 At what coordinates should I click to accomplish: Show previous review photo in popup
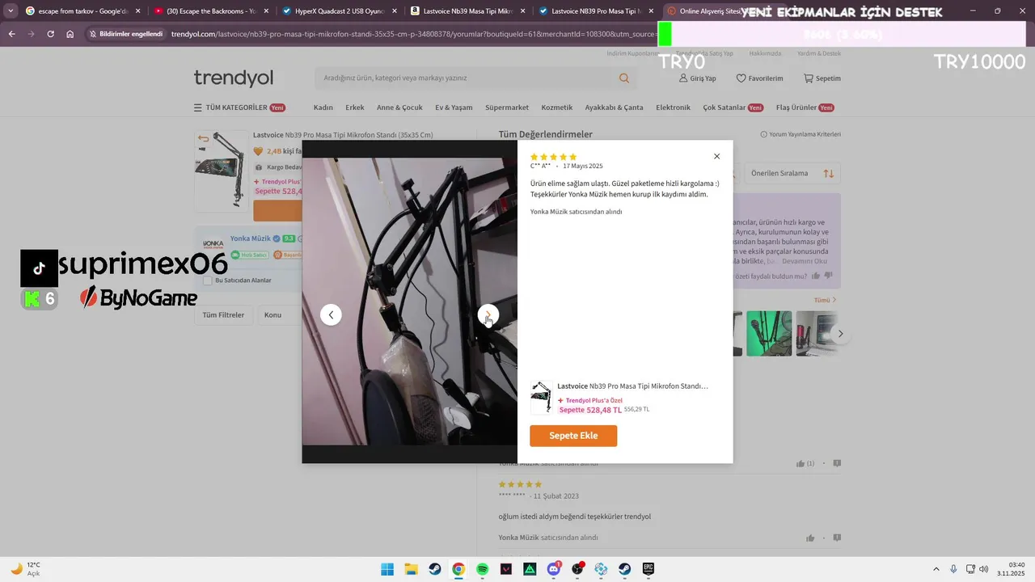coord(331,314)
